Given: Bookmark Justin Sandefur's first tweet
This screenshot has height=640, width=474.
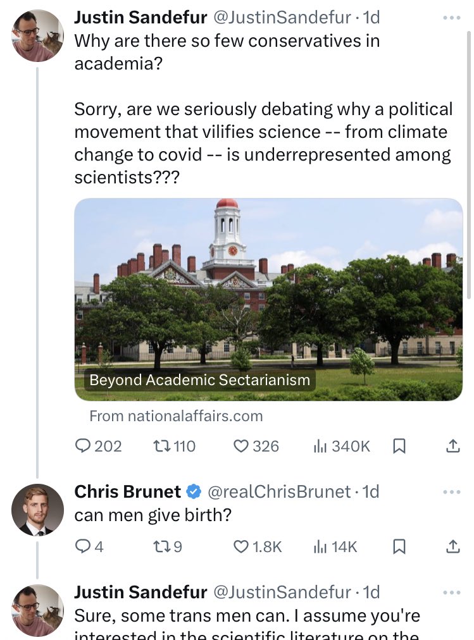Looking at the screenshot, I should (x=399, y=446).
